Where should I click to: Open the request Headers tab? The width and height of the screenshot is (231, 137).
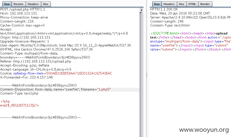[33, 4]
